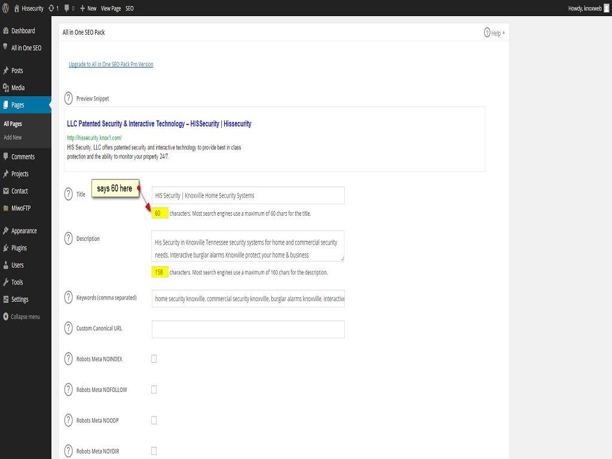Open MiwoFTP in the sidebar
Image resolution: width=612 pixels, height=459 pixels.
pos(25,209)
